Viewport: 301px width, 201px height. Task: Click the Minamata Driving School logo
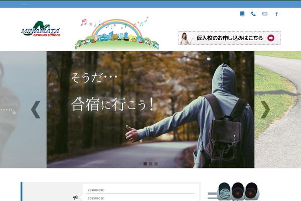(41, 29)
